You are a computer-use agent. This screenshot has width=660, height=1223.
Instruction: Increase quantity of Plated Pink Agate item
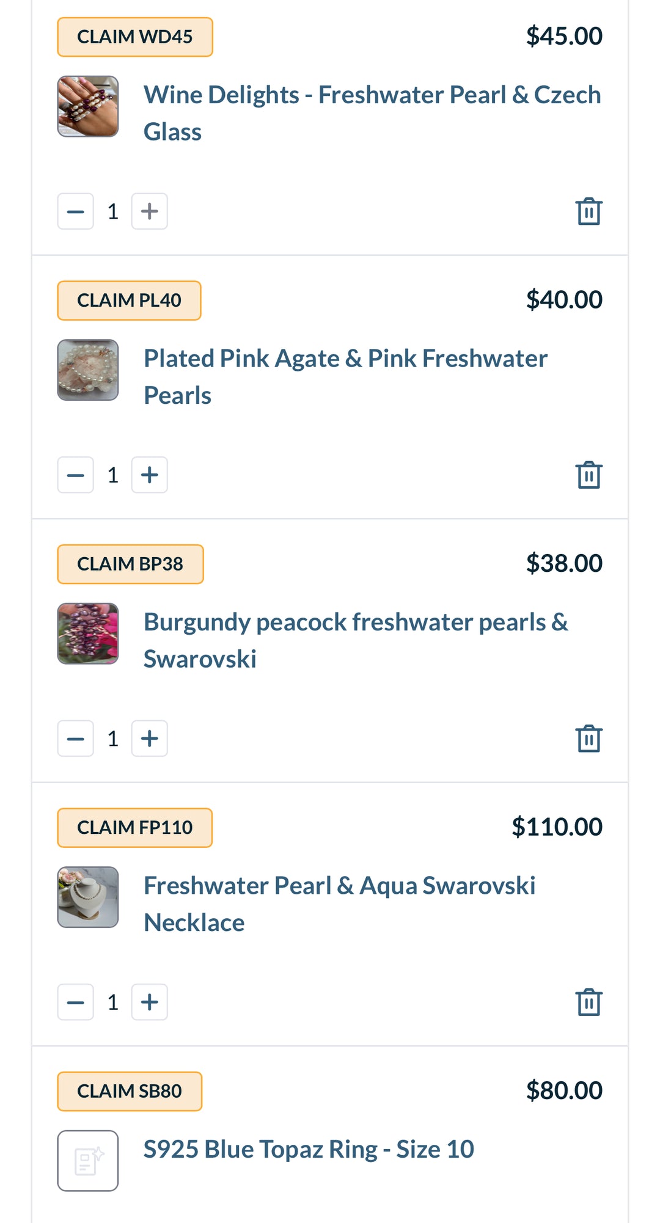click(x=149, y=475)
